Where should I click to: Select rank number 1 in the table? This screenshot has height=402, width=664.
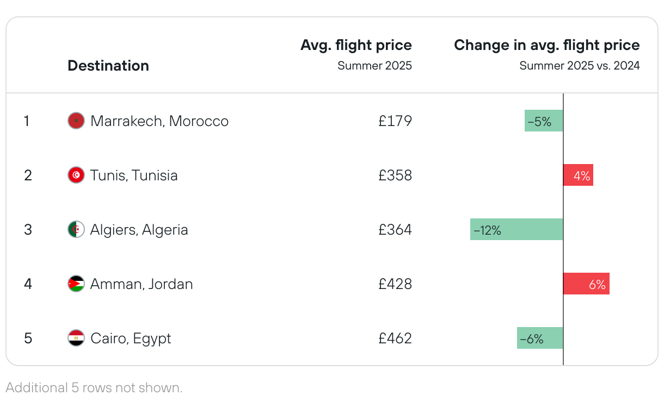pyautogui.click(x=27, y=121)
